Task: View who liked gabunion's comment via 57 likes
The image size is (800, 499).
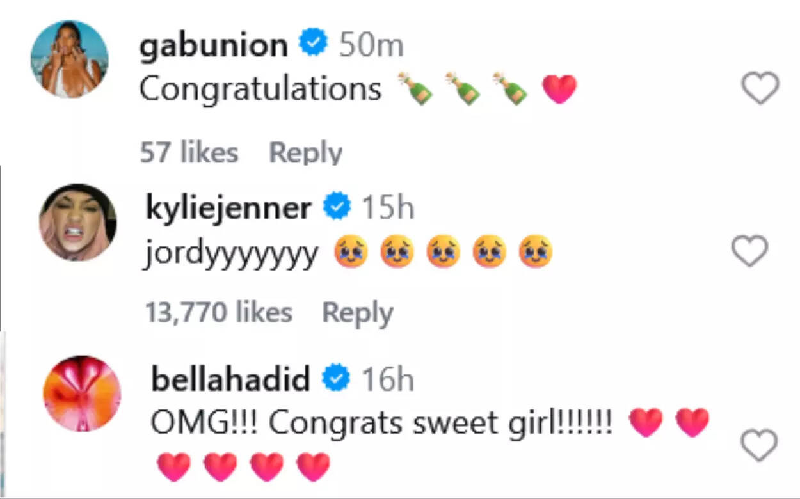Action: tap(189, 152)
